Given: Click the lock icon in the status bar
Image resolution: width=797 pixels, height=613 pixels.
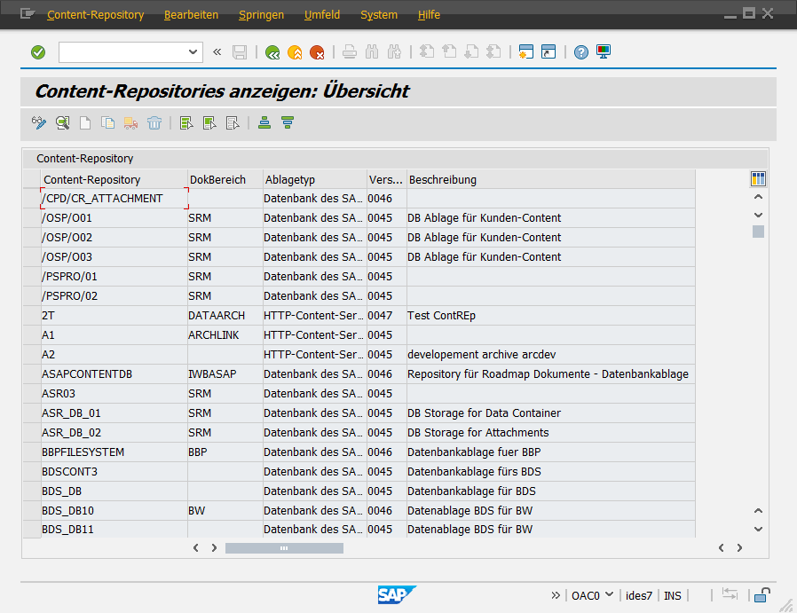Looking at the screenshot, I should coord(761,594).
